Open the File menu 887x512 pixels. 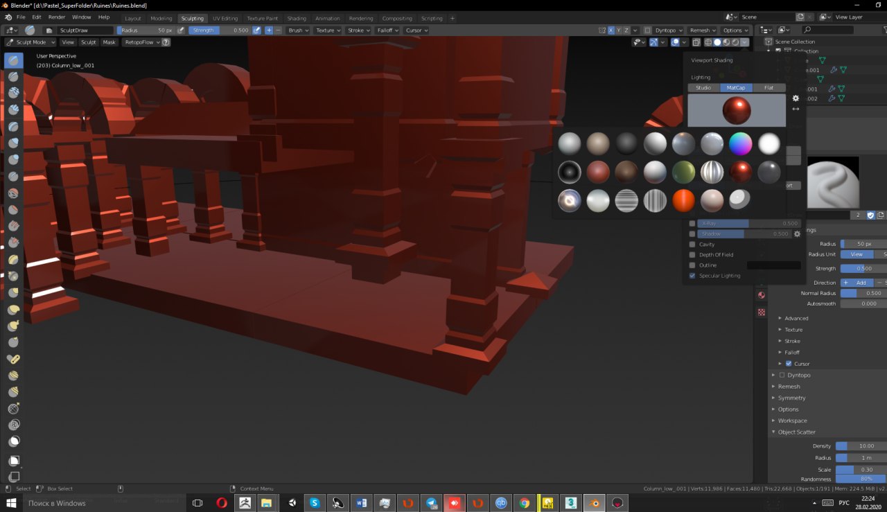[x=21, y=17]
